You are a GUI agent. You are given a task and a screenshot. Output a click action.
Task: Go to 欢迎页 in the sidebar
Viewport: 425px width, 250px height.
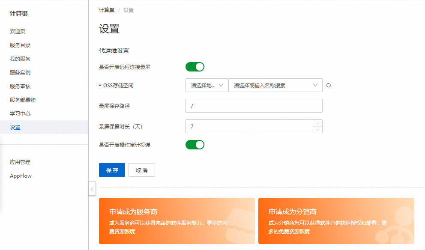[18, 31]
